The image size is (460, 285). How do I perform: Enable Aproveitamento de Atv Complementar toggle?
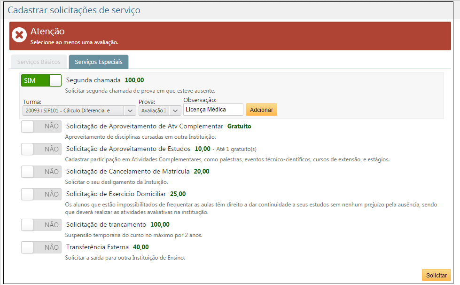(41, 127)
